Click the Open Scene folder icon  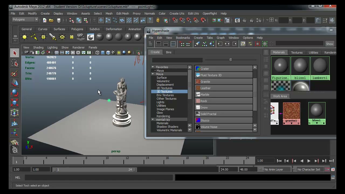coord(51,20)
